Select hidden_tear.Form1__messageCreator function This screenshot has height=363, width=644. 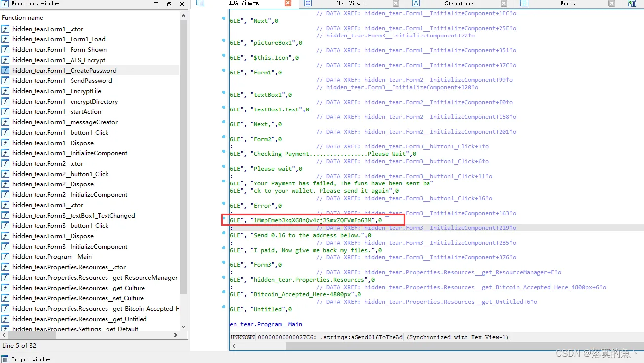pyautogui.click(x=65, y=122)
